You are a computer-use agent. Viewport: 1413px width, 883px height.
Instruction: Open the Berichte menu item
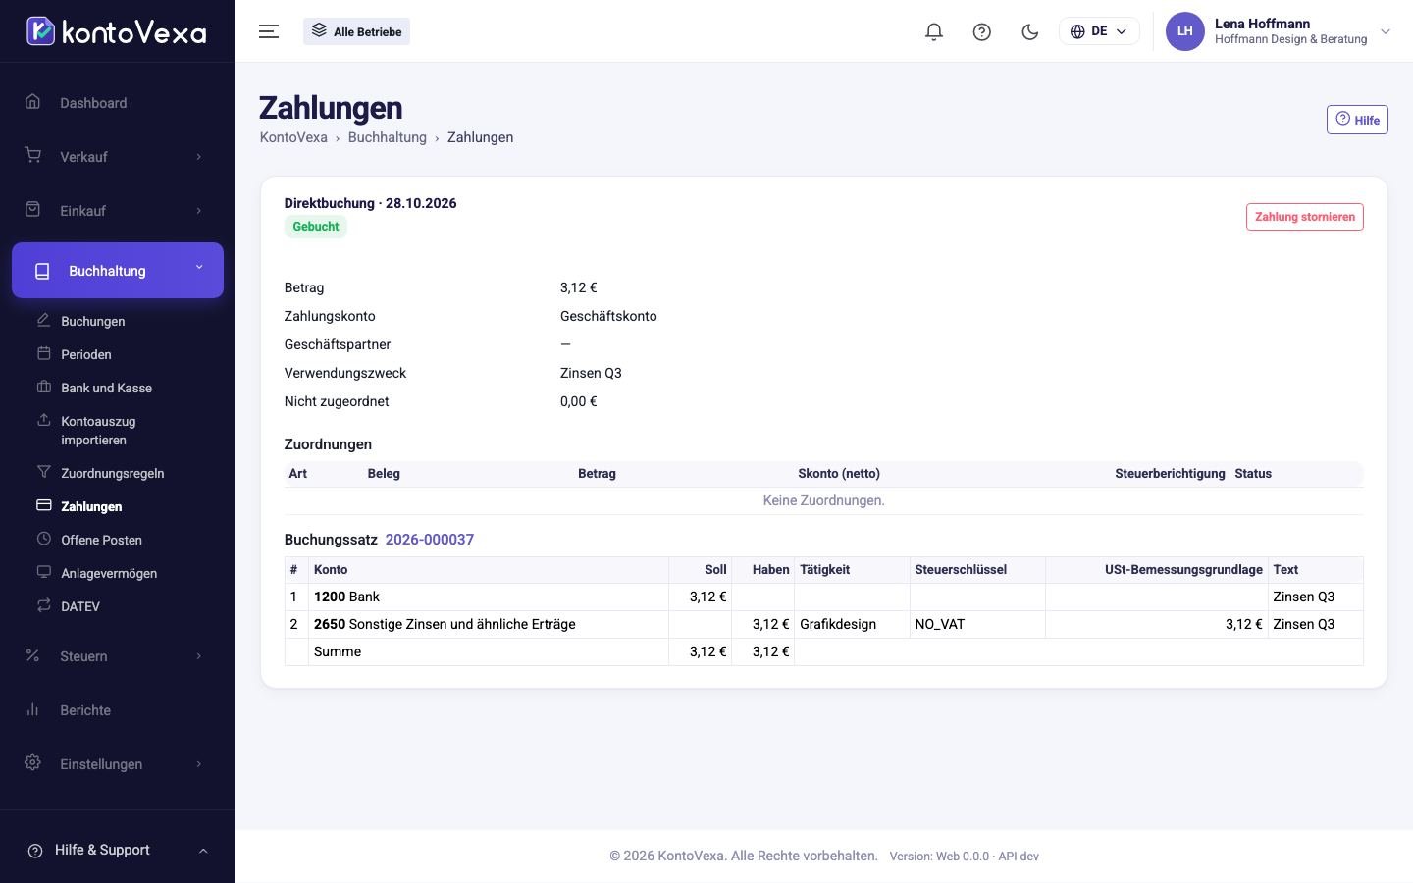(x=85, y=710)
